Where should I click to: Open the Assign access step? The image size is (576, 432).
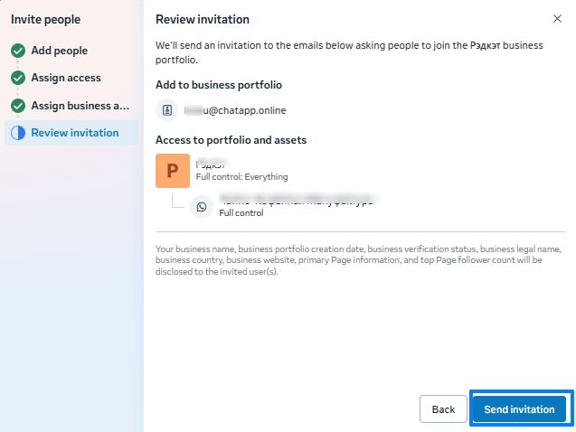pyautogui.click(x=65, y=78)
